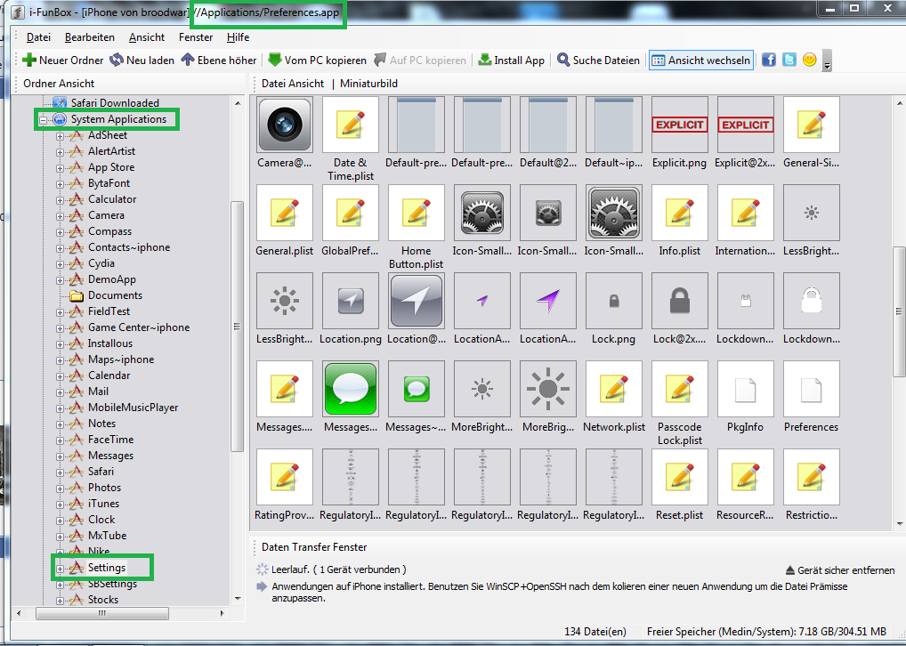Open the Ansicht menu

pyautogui.click(x=147, y=37)
